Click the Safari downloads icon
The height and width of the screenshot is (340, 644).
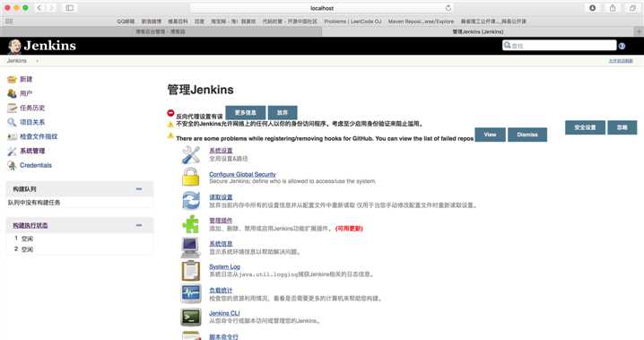coord(592,8)
